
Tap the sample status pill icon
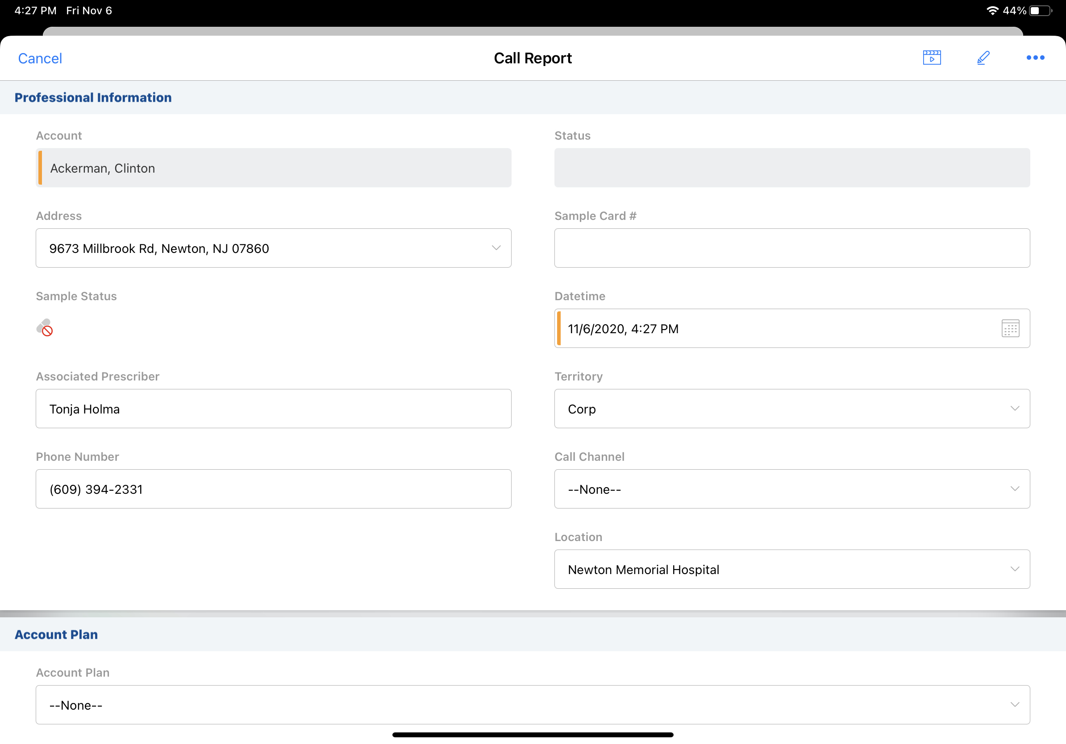(45, 327)
